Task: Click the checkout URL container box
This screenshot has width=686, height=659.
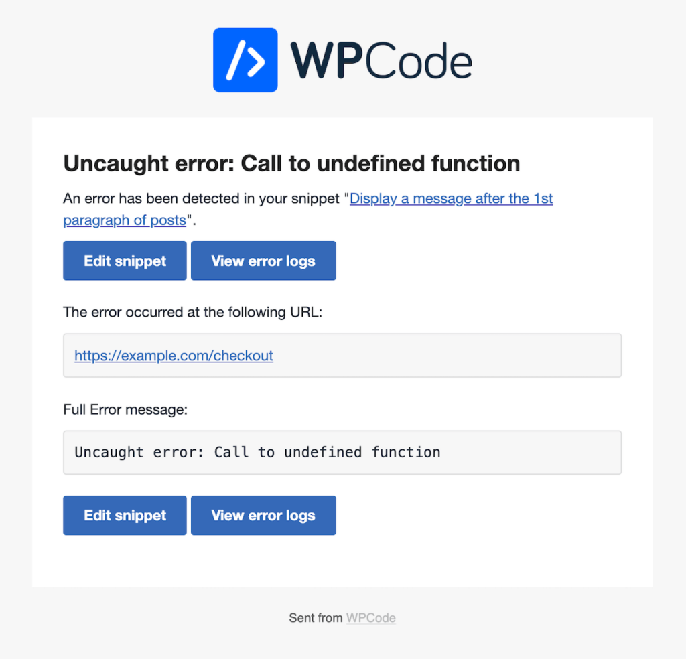Action: (342, 355)
